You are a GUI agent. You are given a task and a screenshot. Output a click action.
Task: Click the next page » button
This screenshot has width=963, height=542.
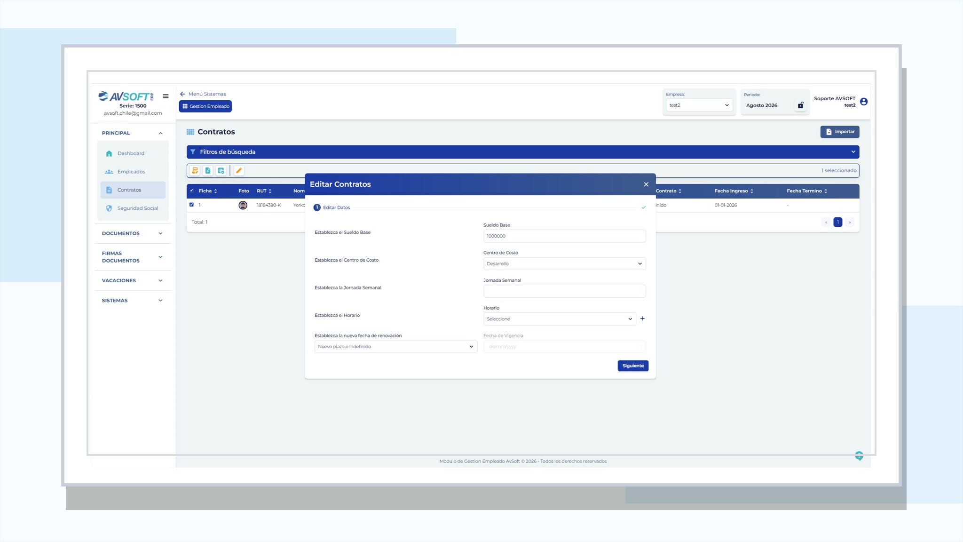[849, 222]
